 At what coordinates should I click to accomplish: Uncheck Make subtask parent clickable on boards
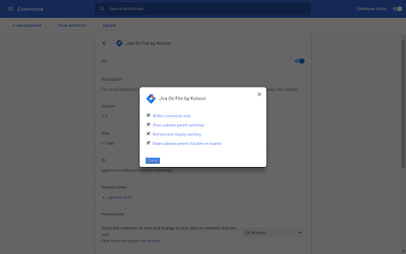pyautogui.click(x=148, y=143)
